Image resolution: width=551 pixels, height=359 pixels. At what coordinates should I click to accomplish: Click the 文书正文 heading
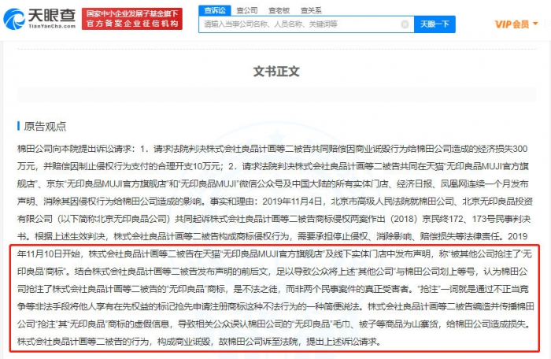tap(276, 72)
